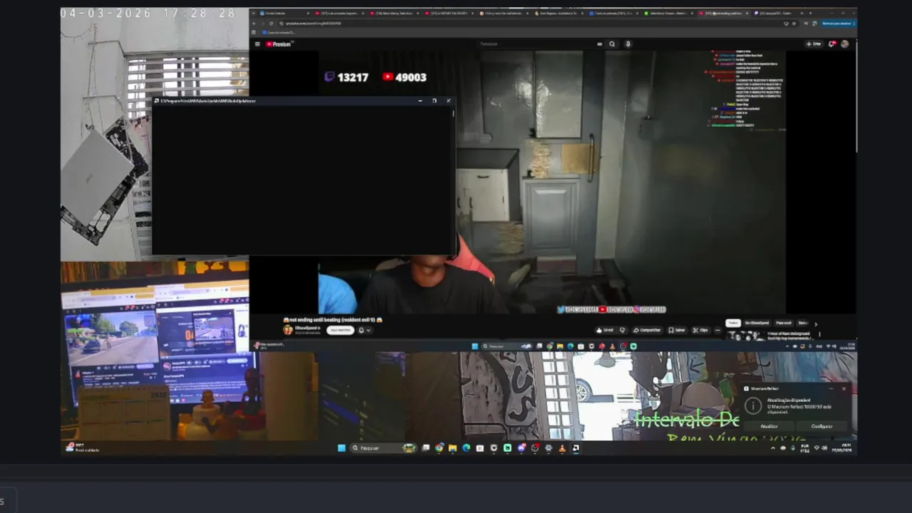912x513 pixels.
Task: Click Configurar in Macrium Reflect notification
Action: coord(822,426)
